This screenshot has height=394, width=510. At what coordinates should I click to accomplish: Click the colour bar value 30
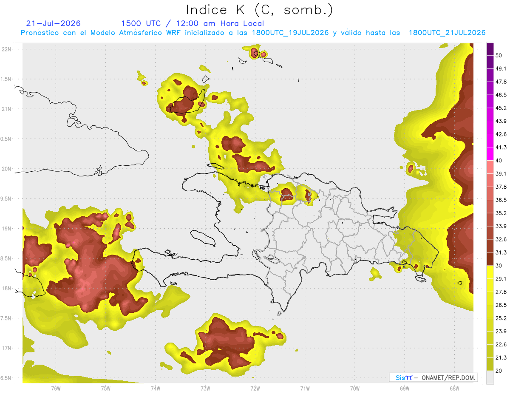point(499,266)
